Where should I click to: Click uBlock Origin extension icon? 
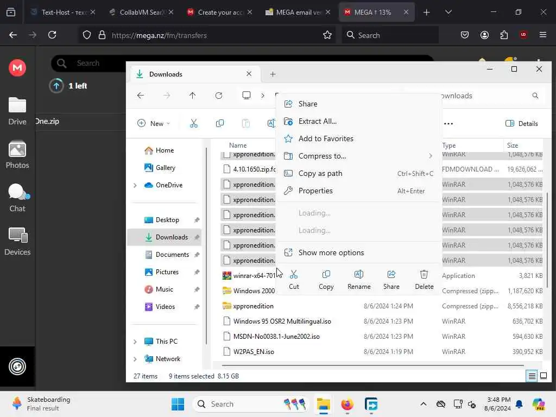523,35
